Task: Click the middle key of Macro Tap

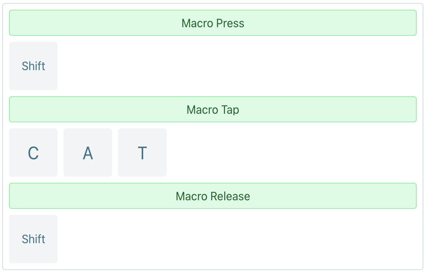Action: tap(88, 152)
